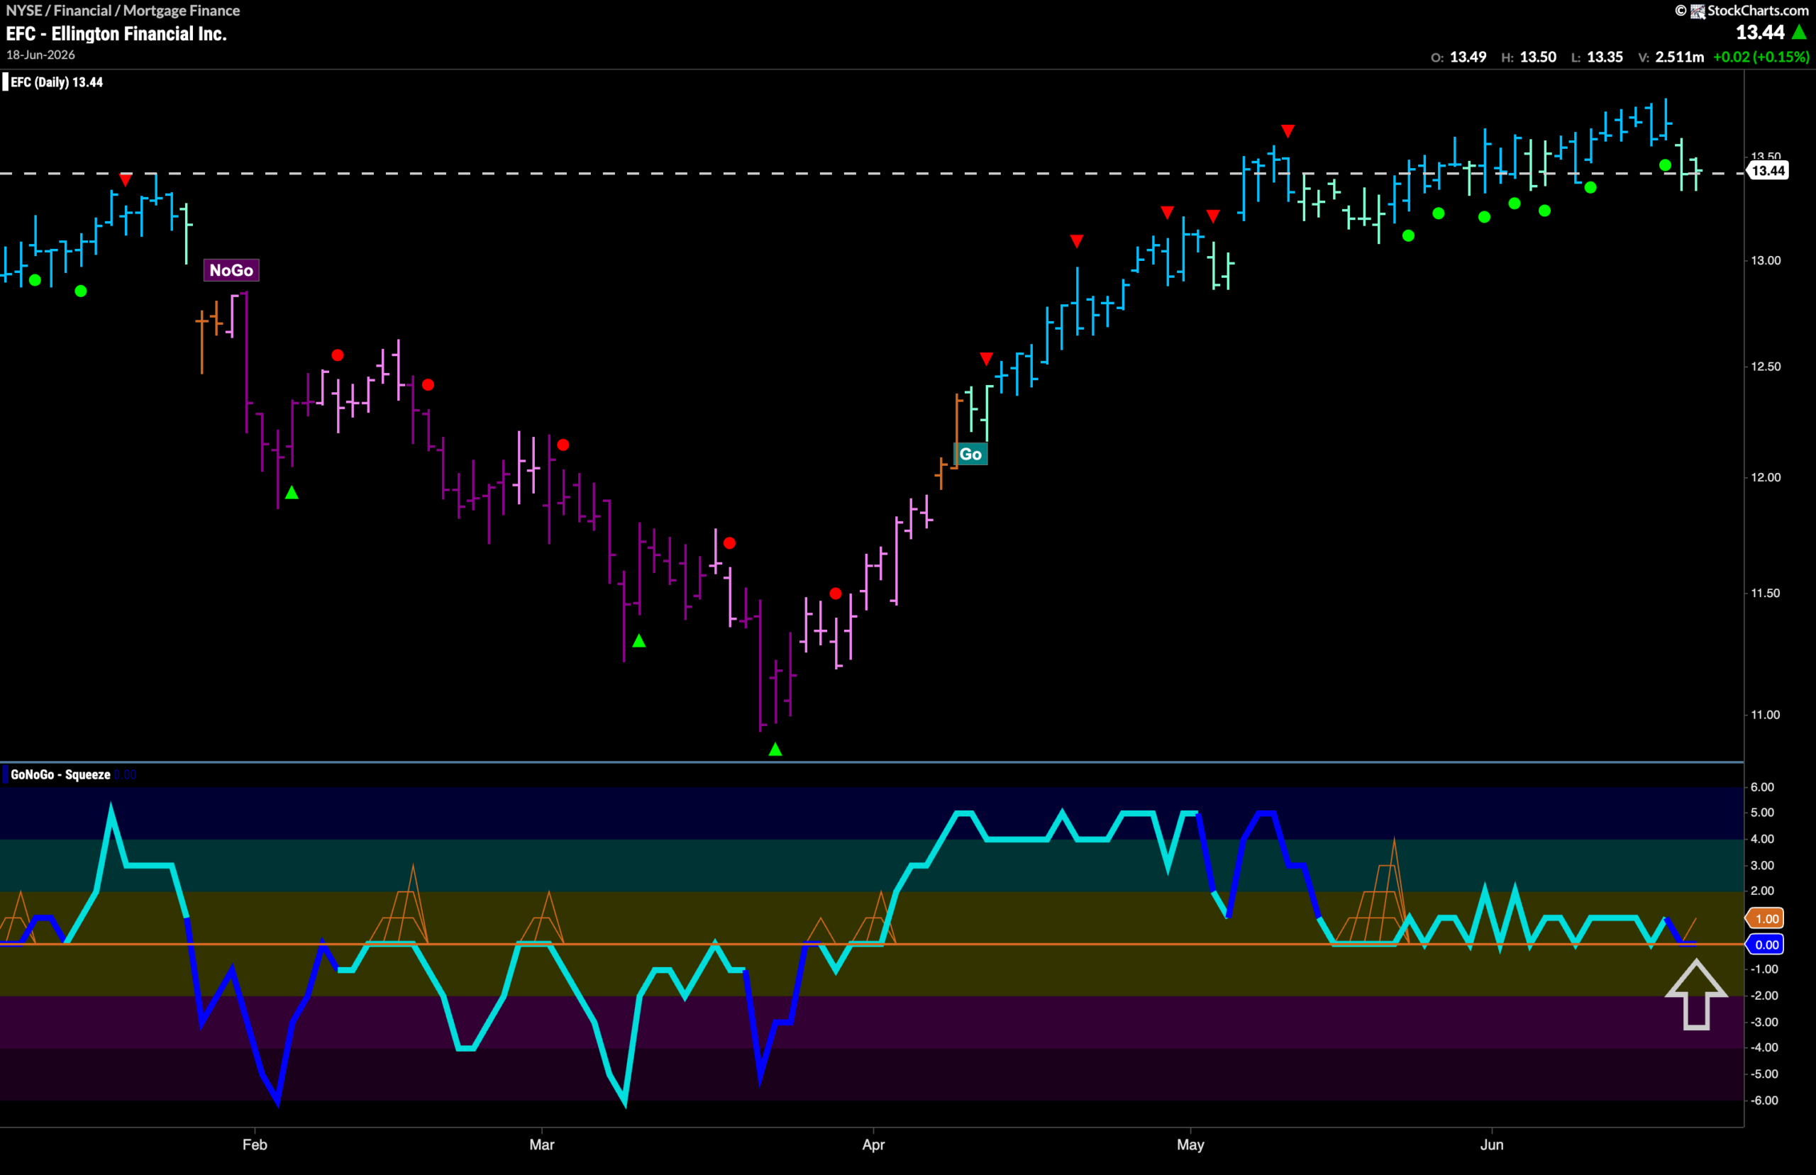Screen dimensions: 1816x1175
Task: Select the teal Go trend label
Action: [x=970, y=454]
